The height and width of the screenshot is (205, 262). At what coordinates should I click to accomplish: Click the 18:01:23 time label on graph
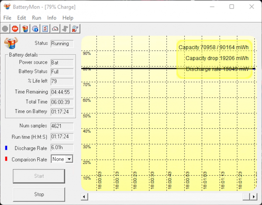(240, 181)
